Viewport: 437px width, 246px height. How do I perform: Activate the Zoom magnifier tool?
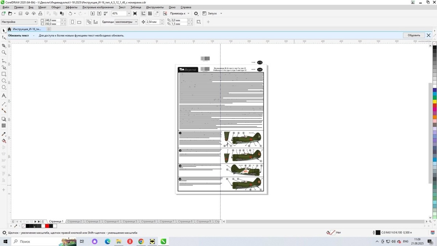(4, 52)
